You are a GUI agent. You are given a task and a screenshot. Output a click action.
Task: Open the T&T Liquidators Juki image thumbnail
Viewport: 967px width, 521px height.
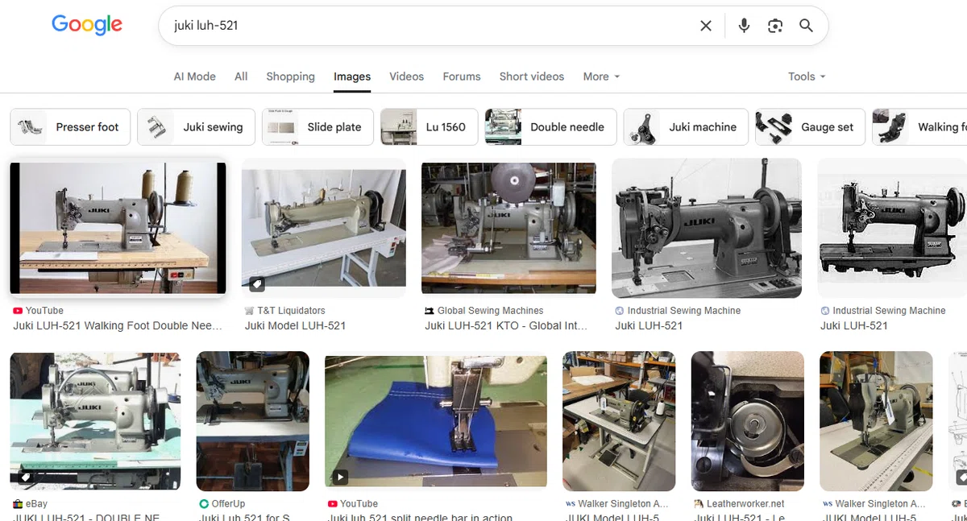(324, 228)
